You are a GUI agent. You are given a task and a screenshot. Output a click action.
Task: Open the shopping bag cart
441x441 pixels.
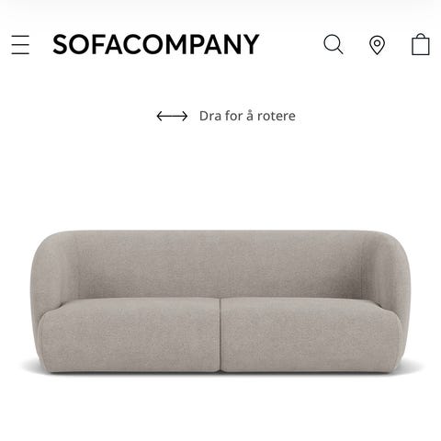click(421, 44)
